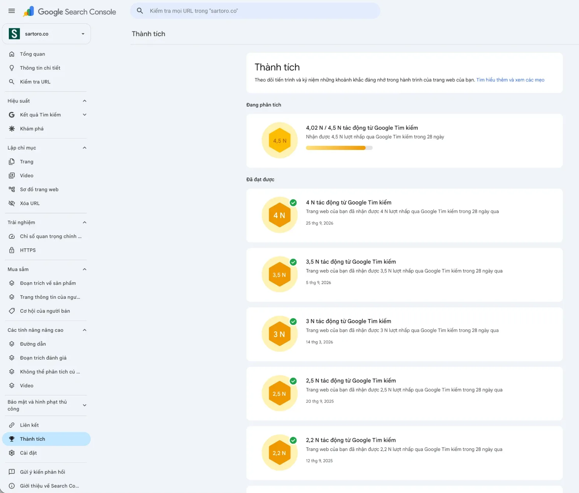Click the Trang pages icon
This screenshot has width=579, height=493.
click(x=12, y=162)
